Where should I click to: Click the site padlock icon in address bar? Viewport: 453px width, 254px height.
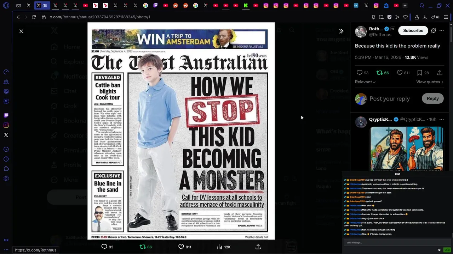(x=44, y=17)
